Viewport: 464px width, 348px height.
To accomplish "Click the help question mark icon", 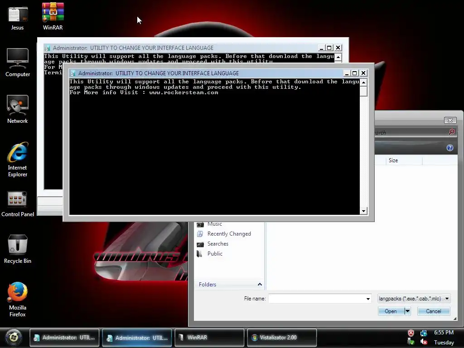I will 450,148.
